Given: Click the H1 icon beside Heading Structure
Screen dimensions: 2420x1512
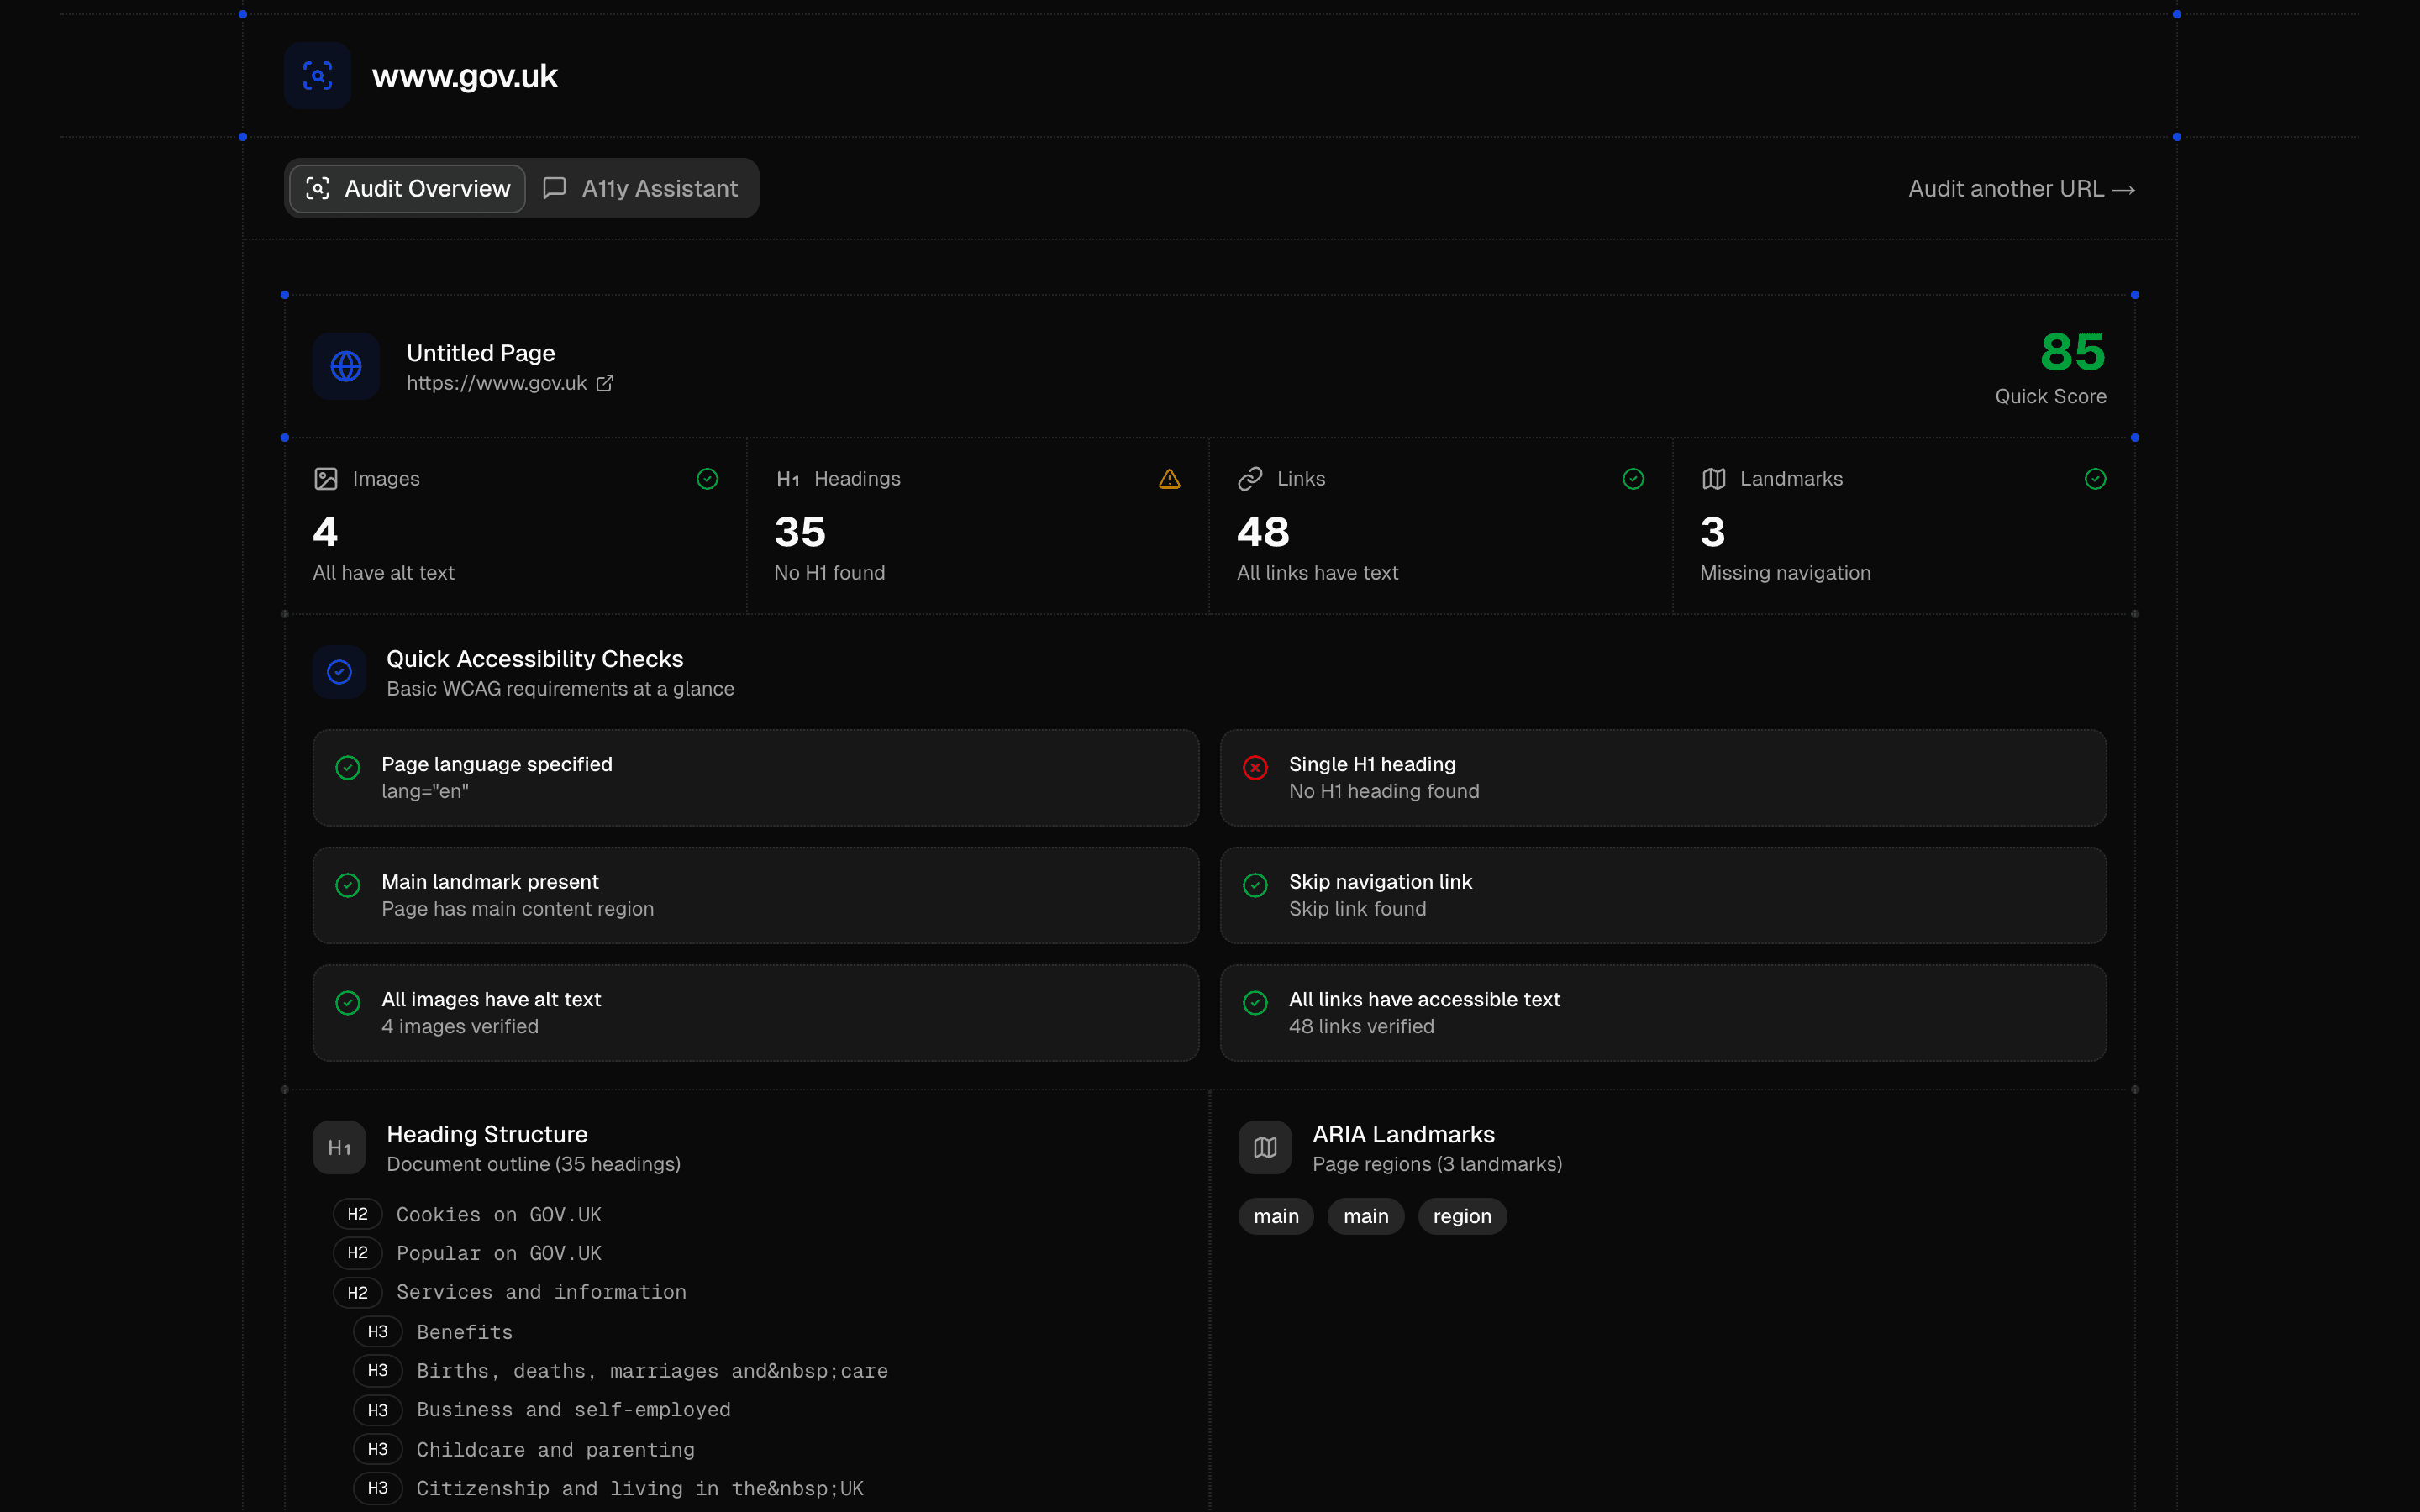Looking at the screenshot, I should 339,1147.
